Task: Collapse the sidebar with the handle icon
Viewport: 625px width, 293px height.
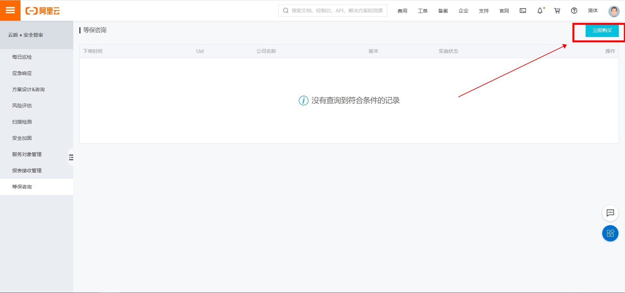Action: pyautogui.click(x=71, y=157)
